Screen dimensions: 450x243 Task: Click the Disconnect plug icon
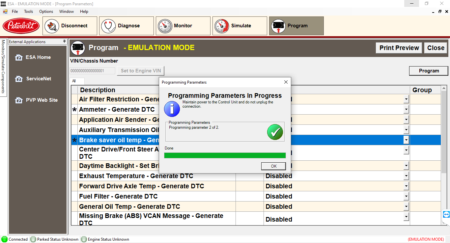pyautogui.click(x=51, y=26)
